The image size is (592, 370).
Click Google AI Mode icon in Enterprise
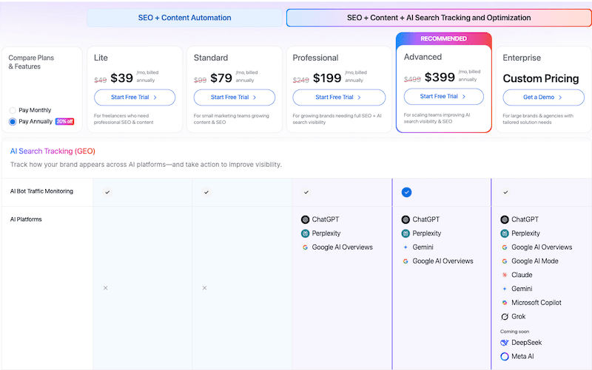(505, 261)
